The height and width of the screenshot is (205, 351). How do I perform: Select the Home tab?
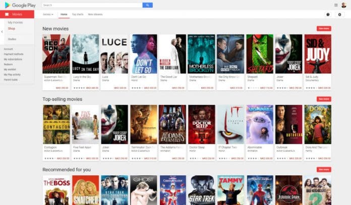click(64, 15)
